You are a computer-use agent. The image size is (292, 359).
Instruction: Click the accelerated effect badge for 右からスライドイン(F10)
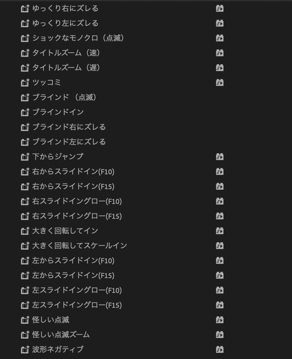click(x=220, y=171)
